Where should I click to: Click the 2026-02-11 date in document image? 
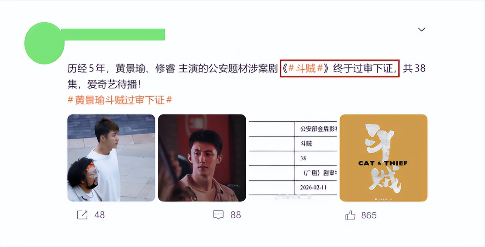(313, 187)
